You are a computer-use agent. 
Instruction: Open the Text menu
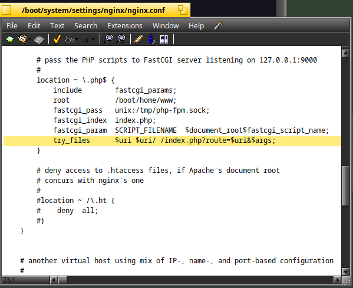[57, 26]
